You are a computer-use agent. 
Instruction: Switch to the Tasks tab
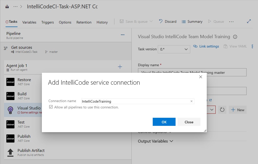tap(11, 22)
